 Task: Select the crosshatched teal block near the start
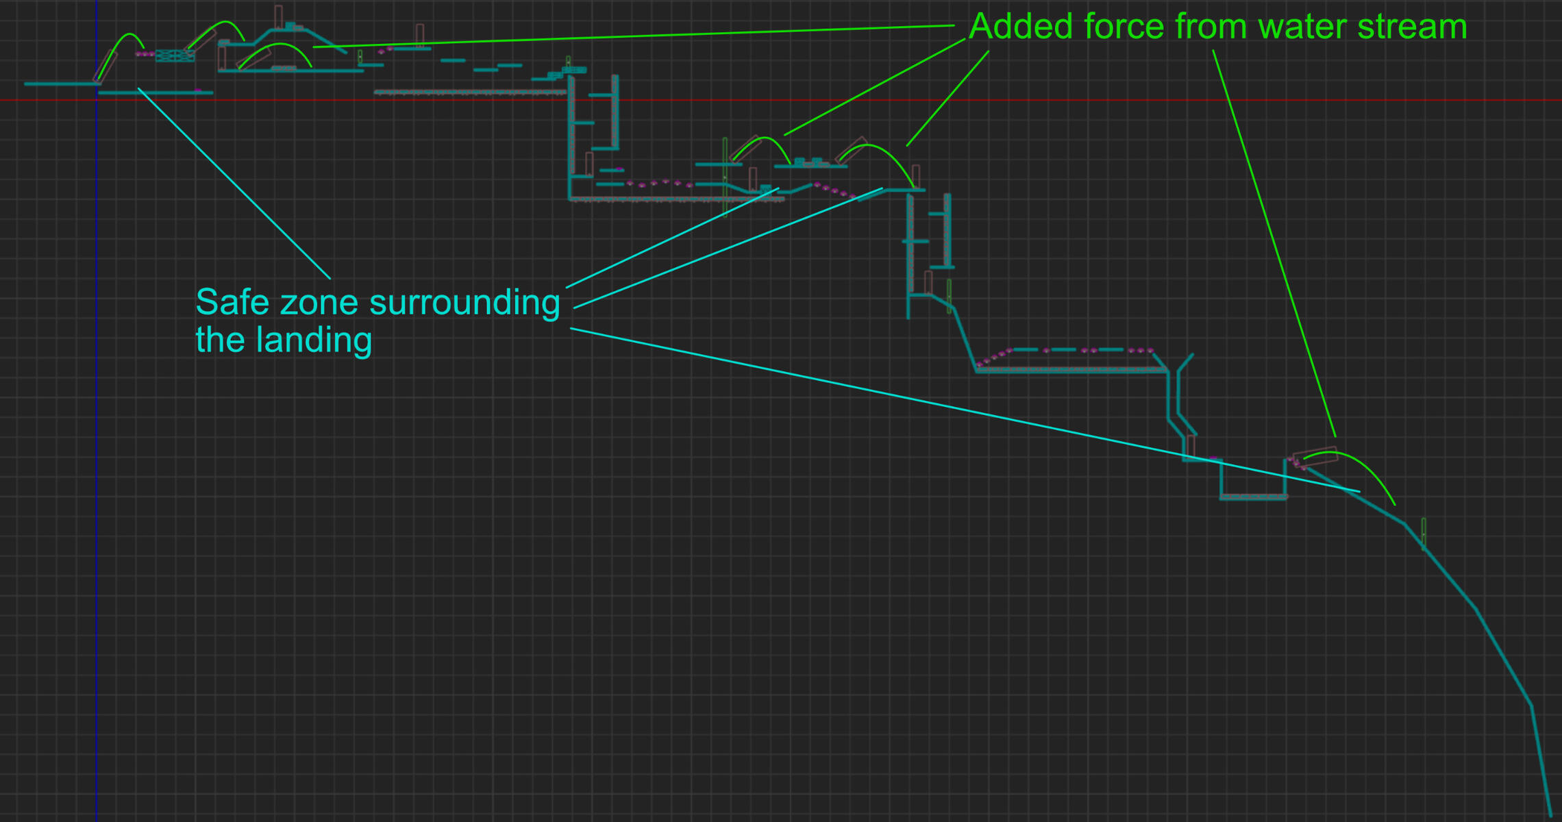175,56
